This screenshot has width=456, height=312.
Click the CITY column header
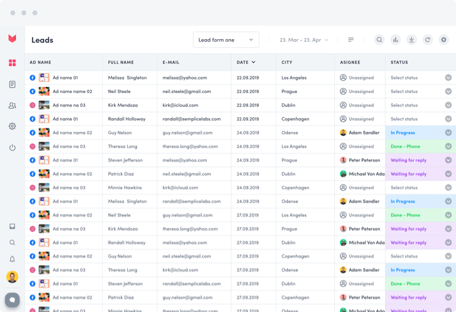click(x=287, y=62)
